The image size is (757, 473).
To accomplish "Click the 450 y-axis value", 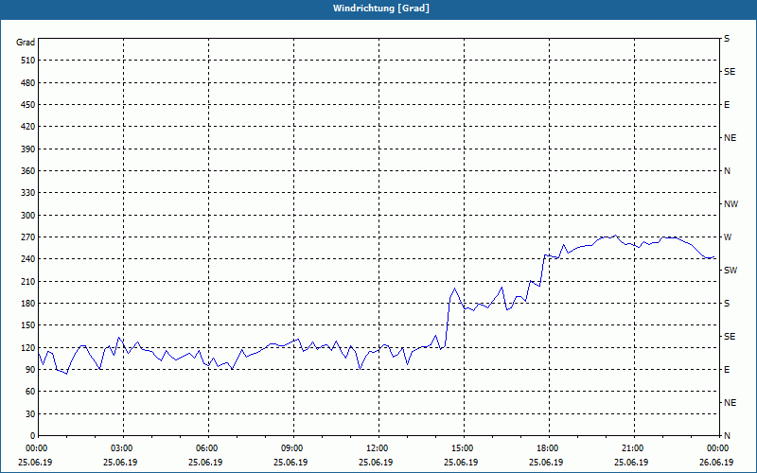I will (x=28, y=105).
